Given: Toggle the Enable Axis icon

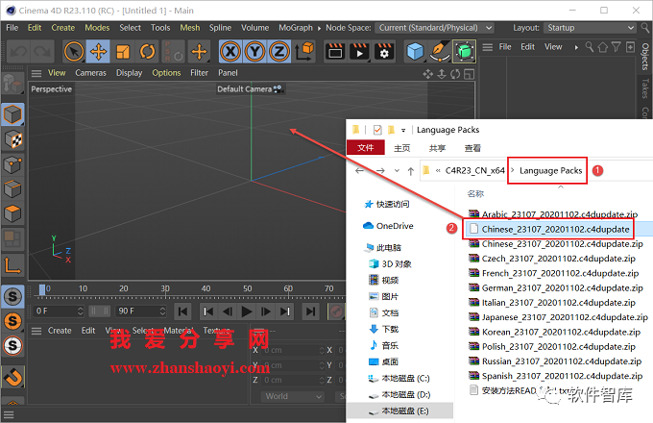Looking at the screenshot, I should [x=12, y=264].
